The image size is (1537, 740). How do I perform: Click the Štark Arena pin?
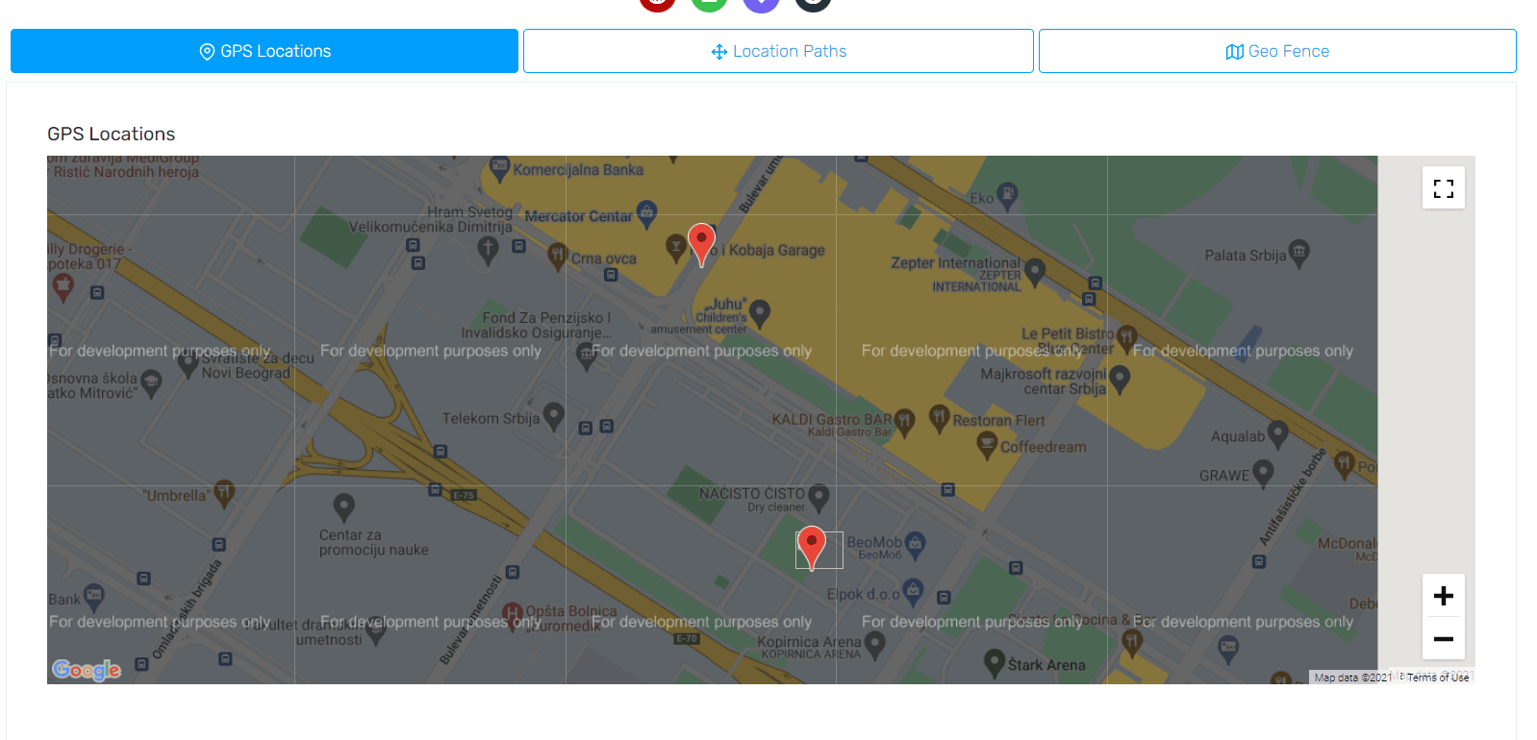coord(995,662)
